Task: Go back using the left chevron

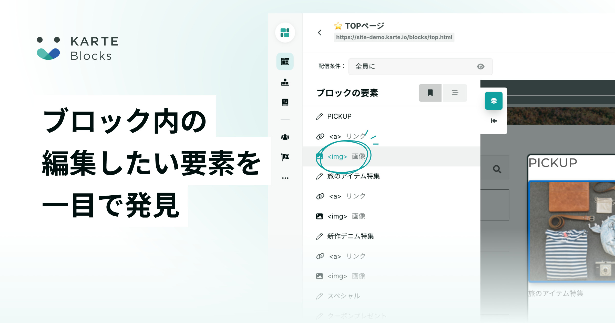Action: point(320,33)
